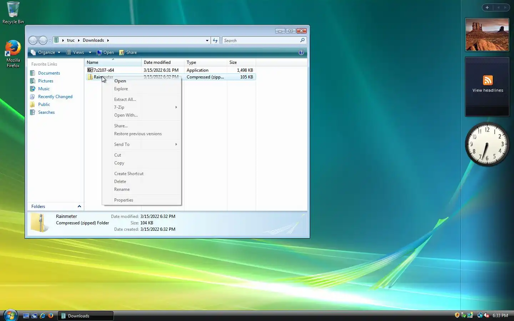Expand the 7-Zip submenu in the context menu
Viewport: 514px width, 321px height.
click(x=141, y=107)
